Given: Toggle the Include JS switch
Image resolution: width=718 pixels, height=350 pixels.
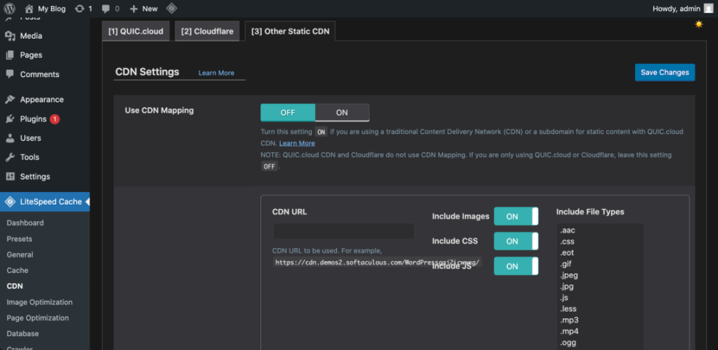Looking at the screenshot, I should click(x=516, y=266).
